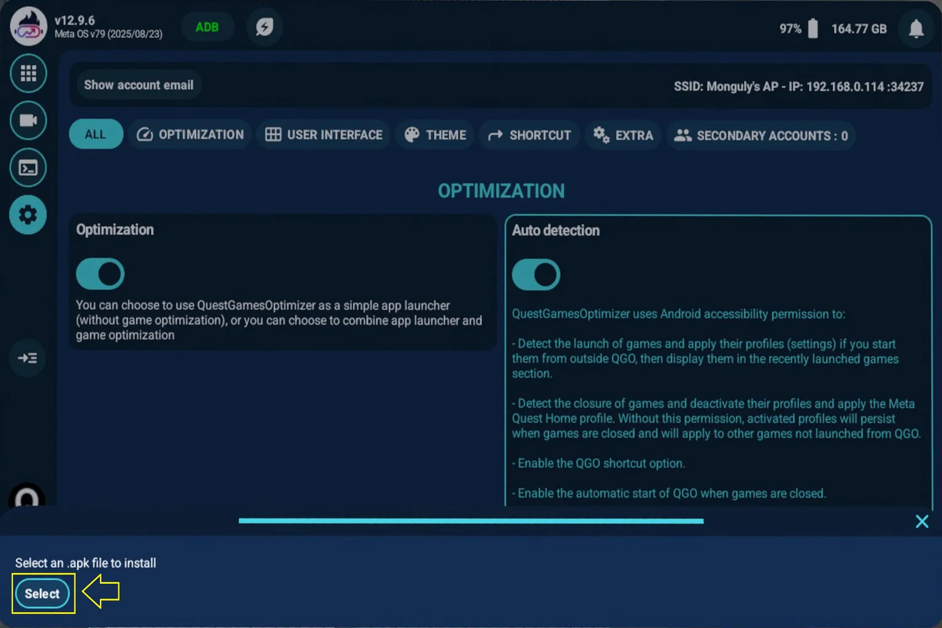
Task: Click the battery icon in status bar
Action: (x=813, y=28)
